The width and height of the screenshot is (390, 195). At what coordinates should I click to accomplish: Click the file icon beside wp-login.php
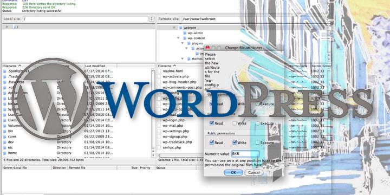pos(159,120)
